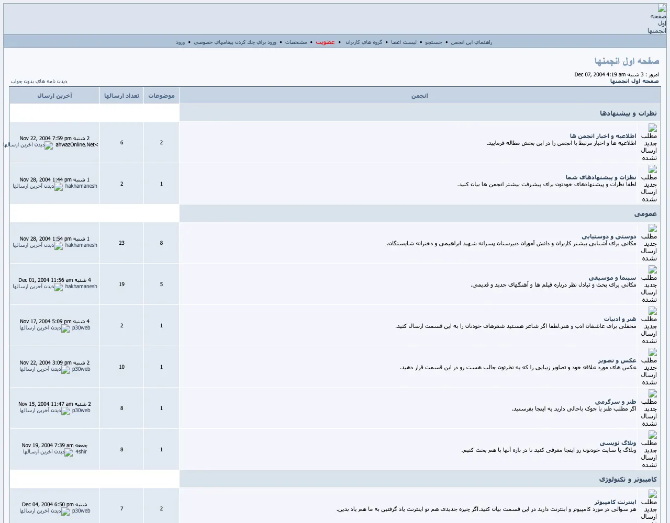Open the 'وبلاگ نویسی' forum
Viewport: 670px width, 523px height.
pos(618,443)
